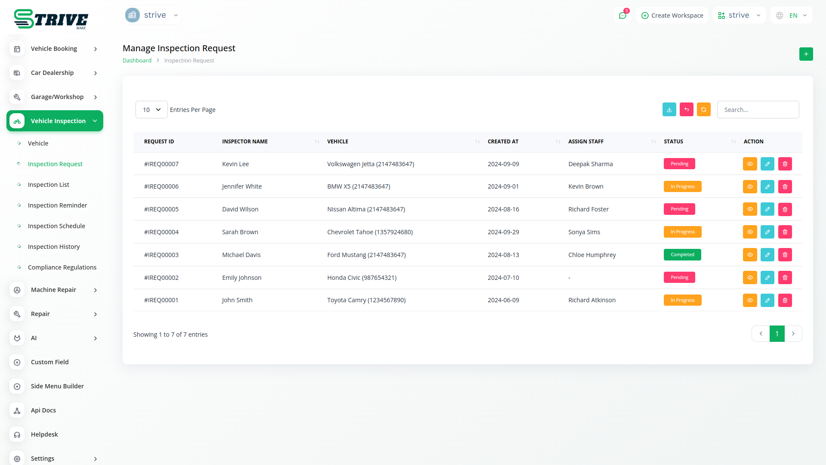Click the green add inspection request button
This screenshot has width=826, height=465.
tap(806, 54)
